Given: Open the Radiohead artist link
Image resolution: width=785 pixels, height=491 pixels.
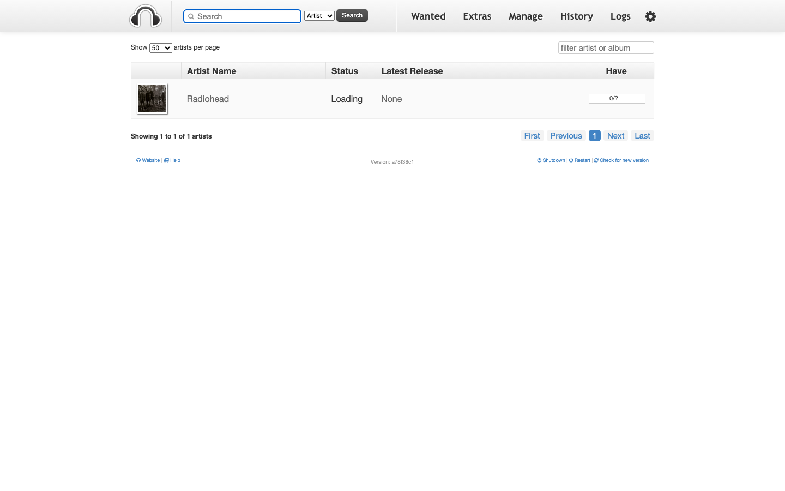Looking at the screenshot, I should click(x=208, y=99).
